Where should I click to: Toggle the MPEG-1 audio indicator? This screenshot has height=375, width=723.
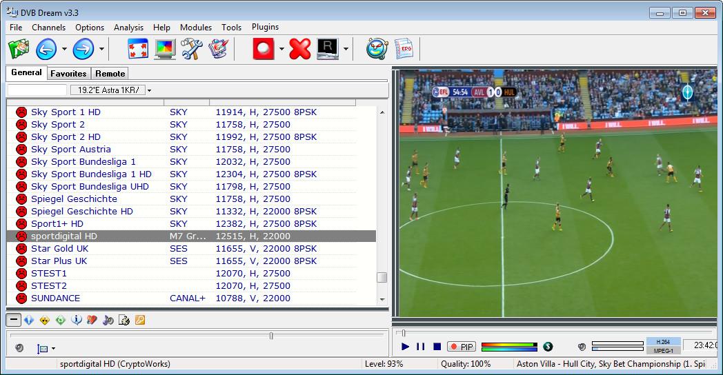point(663,351)
